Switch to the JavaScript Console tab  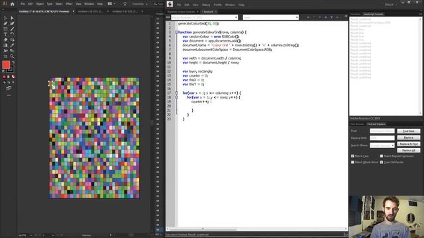coord(373,14)
